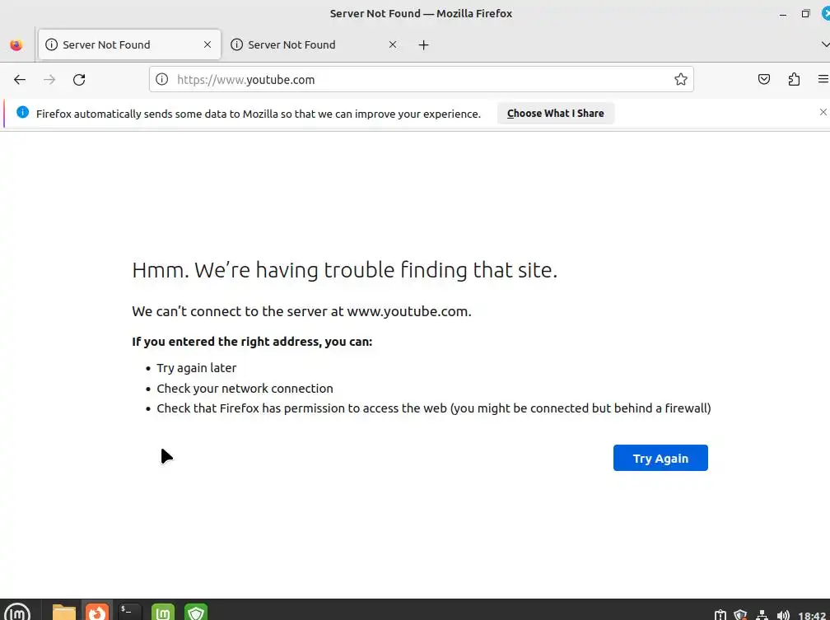The image size is (830, 620).
Task: Click the Try Again button
Action: point(660,458)
